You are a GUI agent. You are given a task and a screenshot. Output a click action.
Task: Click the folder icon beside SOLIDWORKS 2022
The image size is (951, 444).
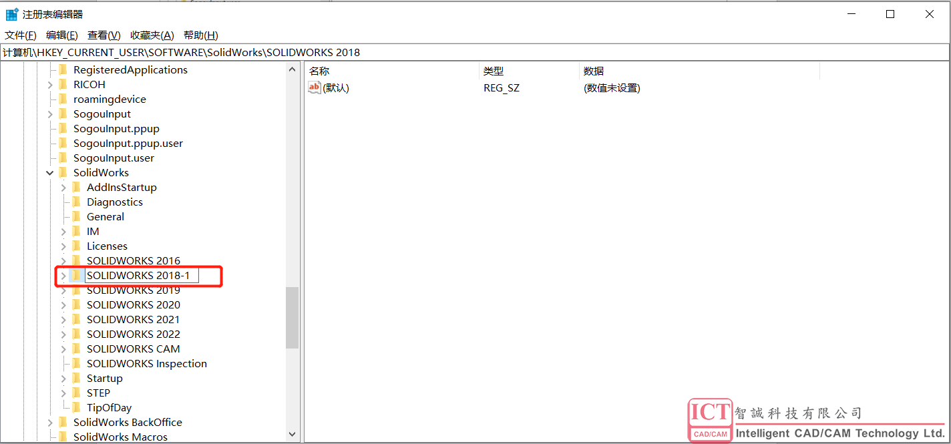(x=76, y=334)
